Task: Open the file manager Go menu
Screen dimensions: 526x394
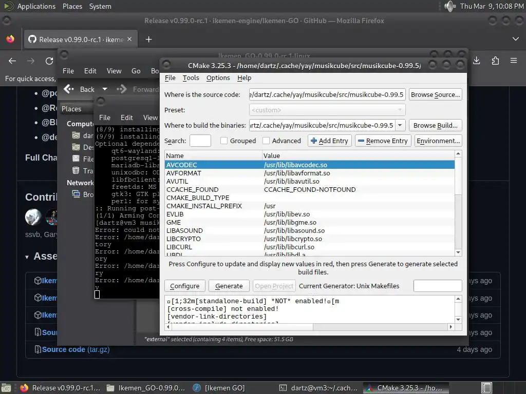Action: click(136, 71)
